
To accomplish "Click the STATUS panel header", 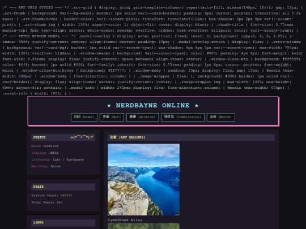I will click(x=63, y=137).
